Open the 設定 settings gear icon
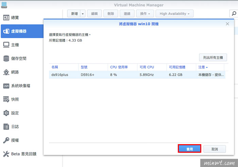Image resolution: width=238 pixels, height=167 pixels. point(6,113)
